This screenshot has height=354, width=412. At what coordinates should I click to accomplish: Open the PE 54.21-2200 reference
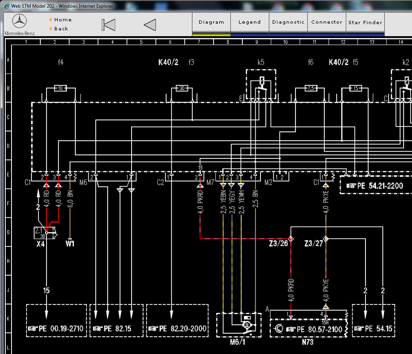[376, 185]
